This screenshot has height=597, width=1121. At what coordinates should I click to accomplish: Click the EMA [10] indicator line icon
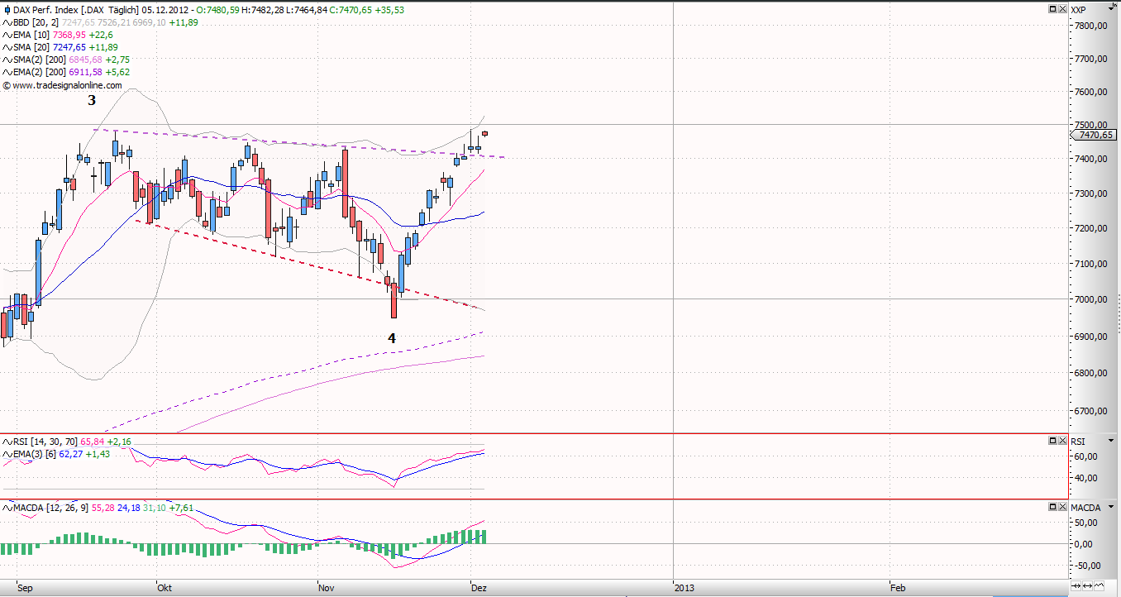coord(7,35)
